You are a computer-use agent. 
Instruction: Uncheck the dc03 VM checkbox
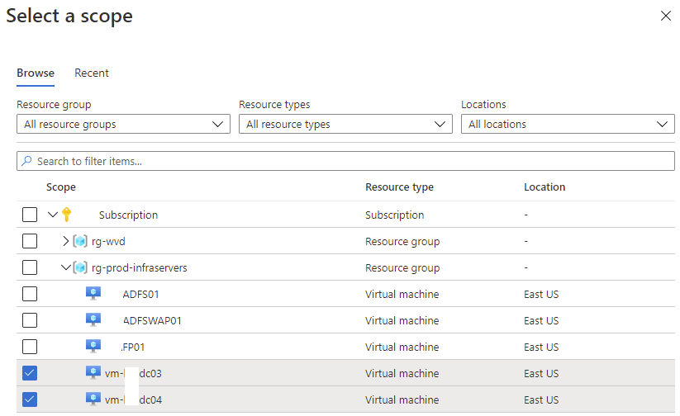click(x=30, y=373)
